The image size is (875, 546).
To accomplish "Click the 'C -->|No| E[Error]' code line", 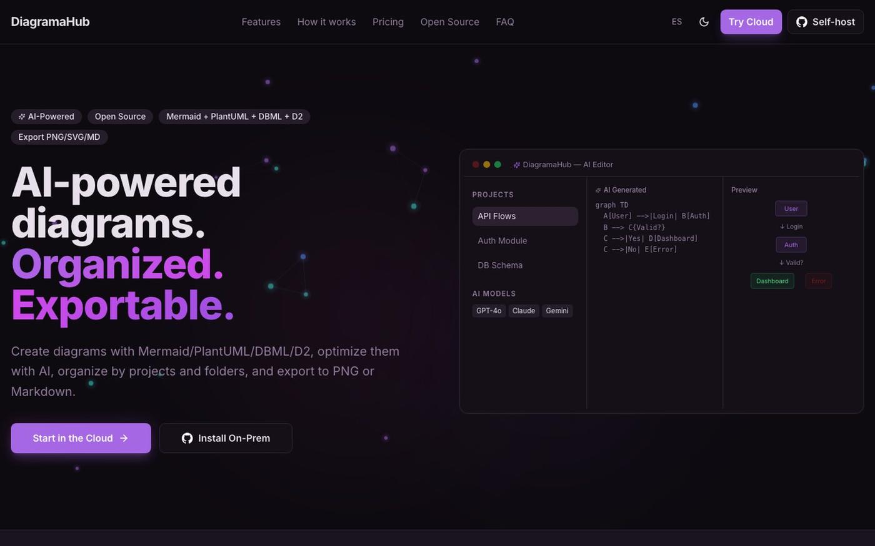I will tap(640, 250).
